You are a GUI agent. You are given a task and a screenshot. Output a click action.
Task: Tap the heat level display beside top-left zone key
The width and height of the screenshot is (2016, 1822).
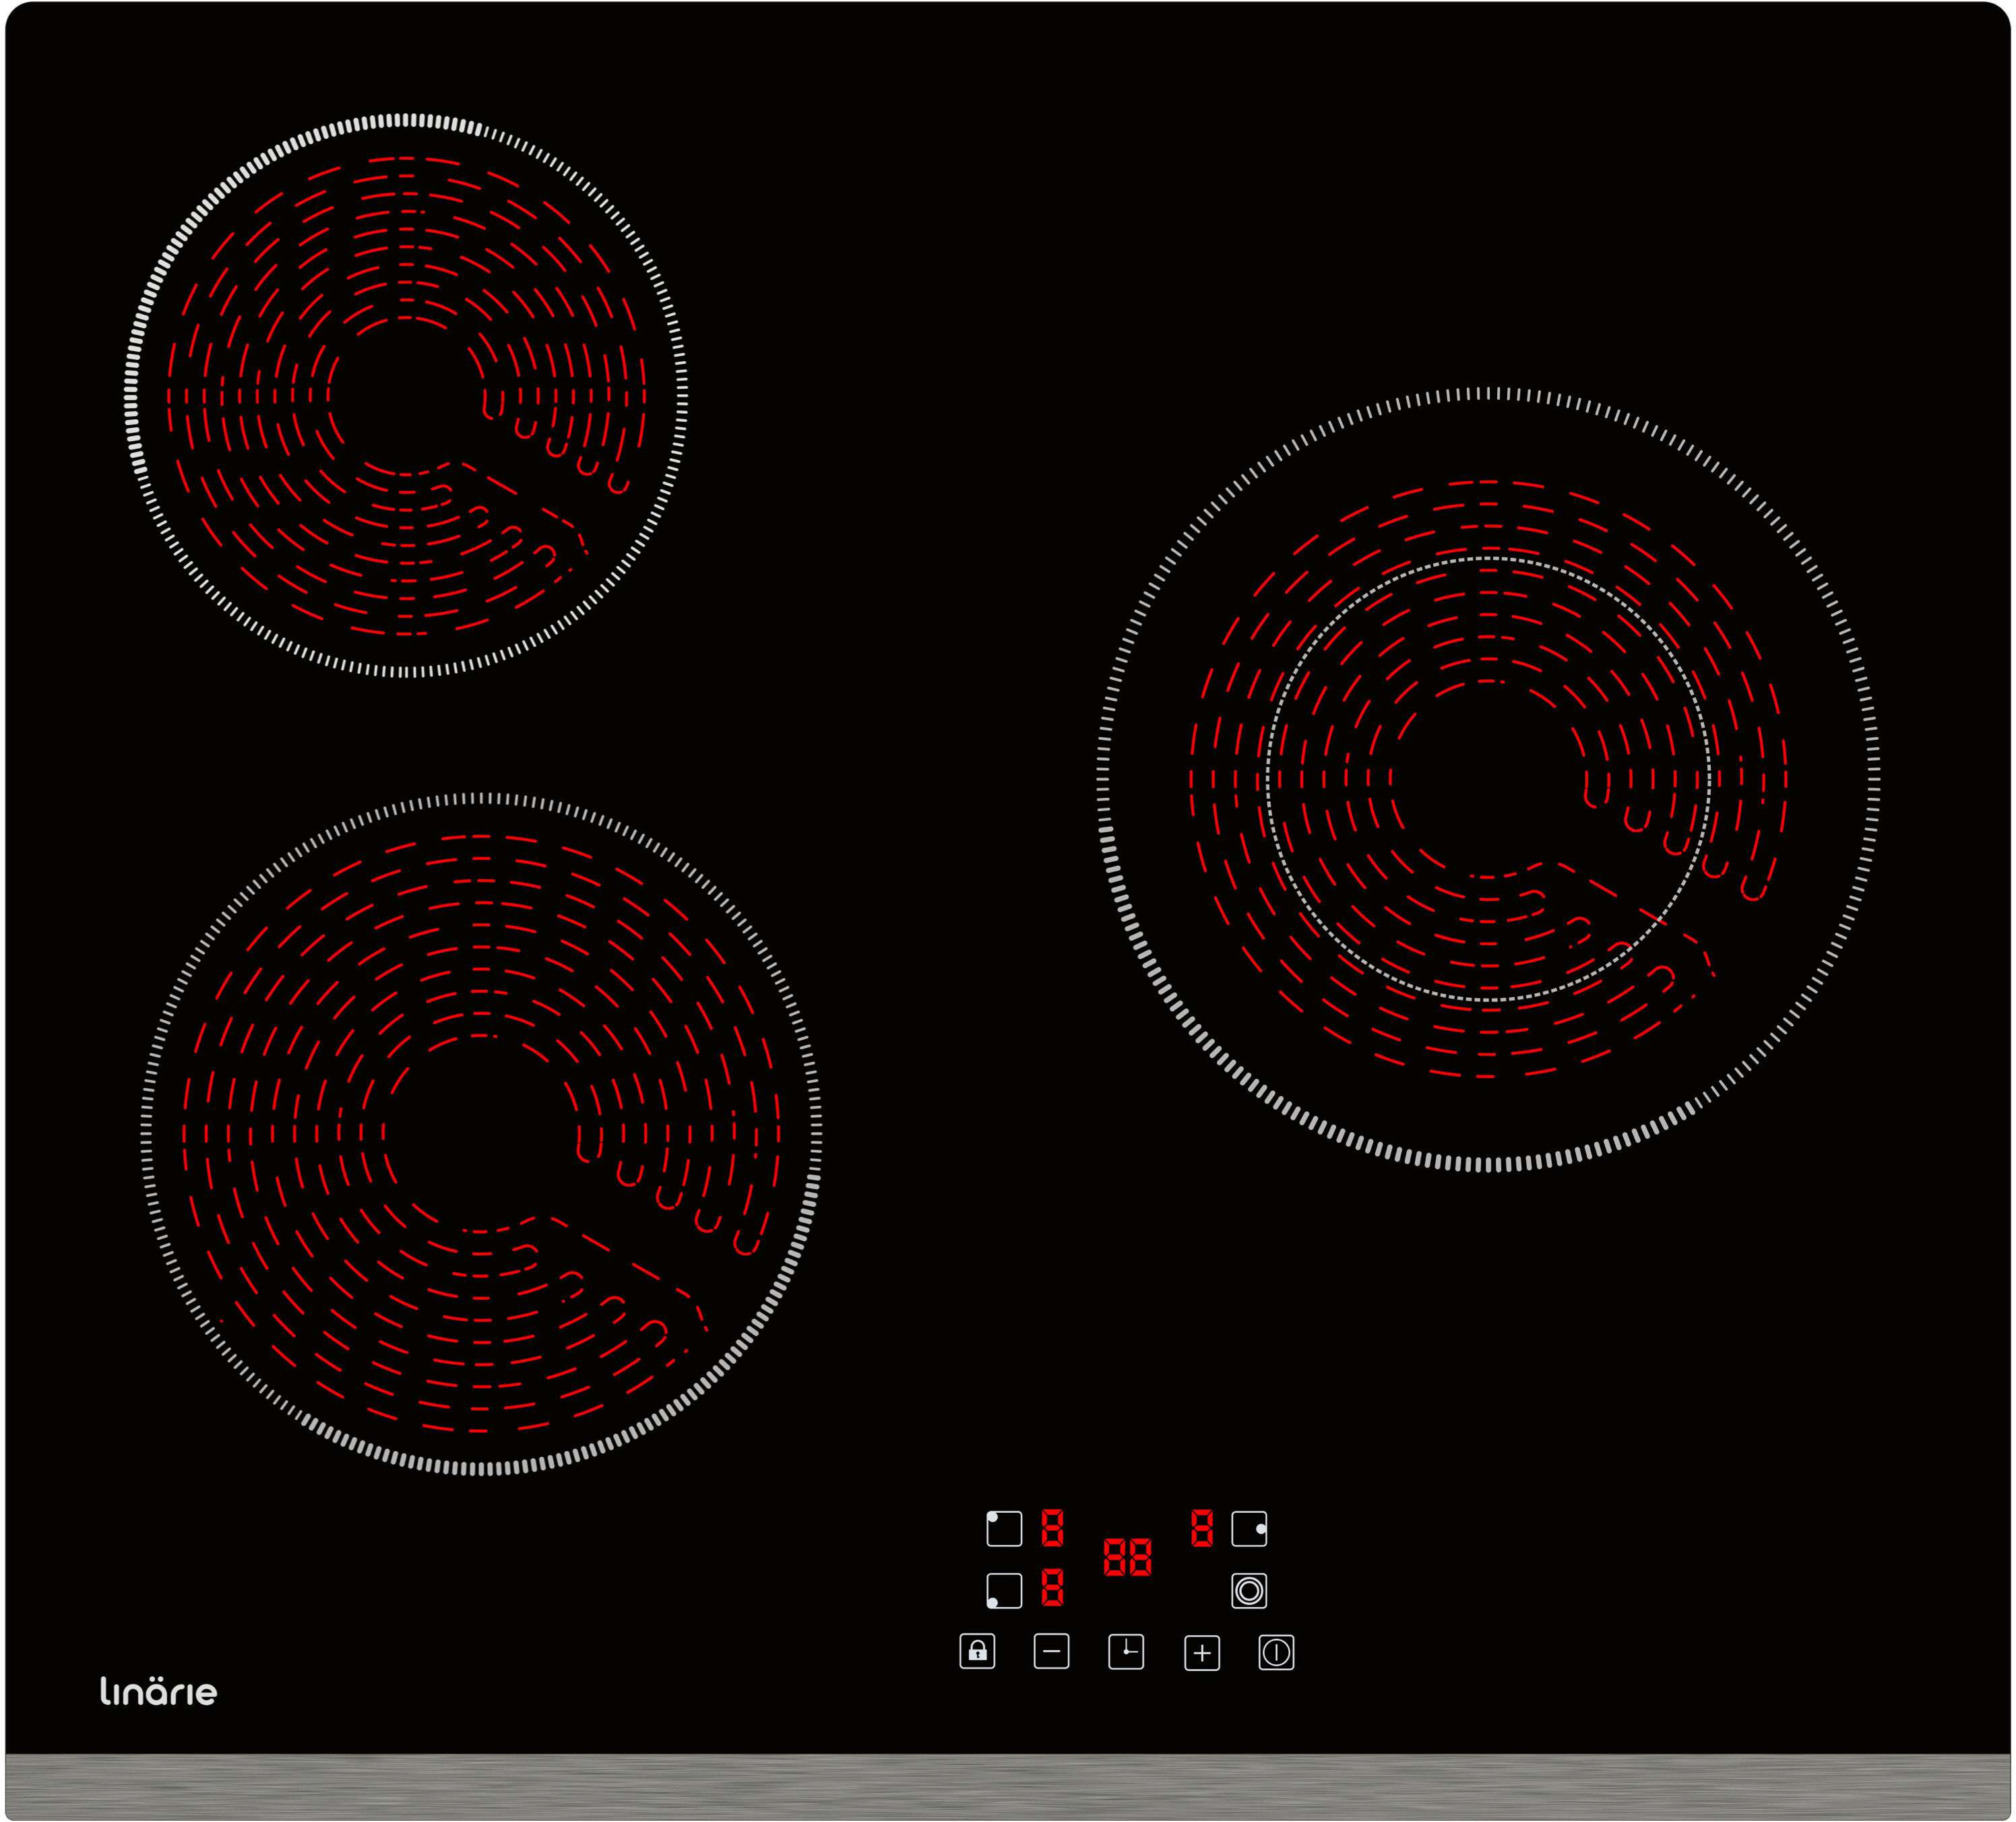[x=1052, y=1529]
